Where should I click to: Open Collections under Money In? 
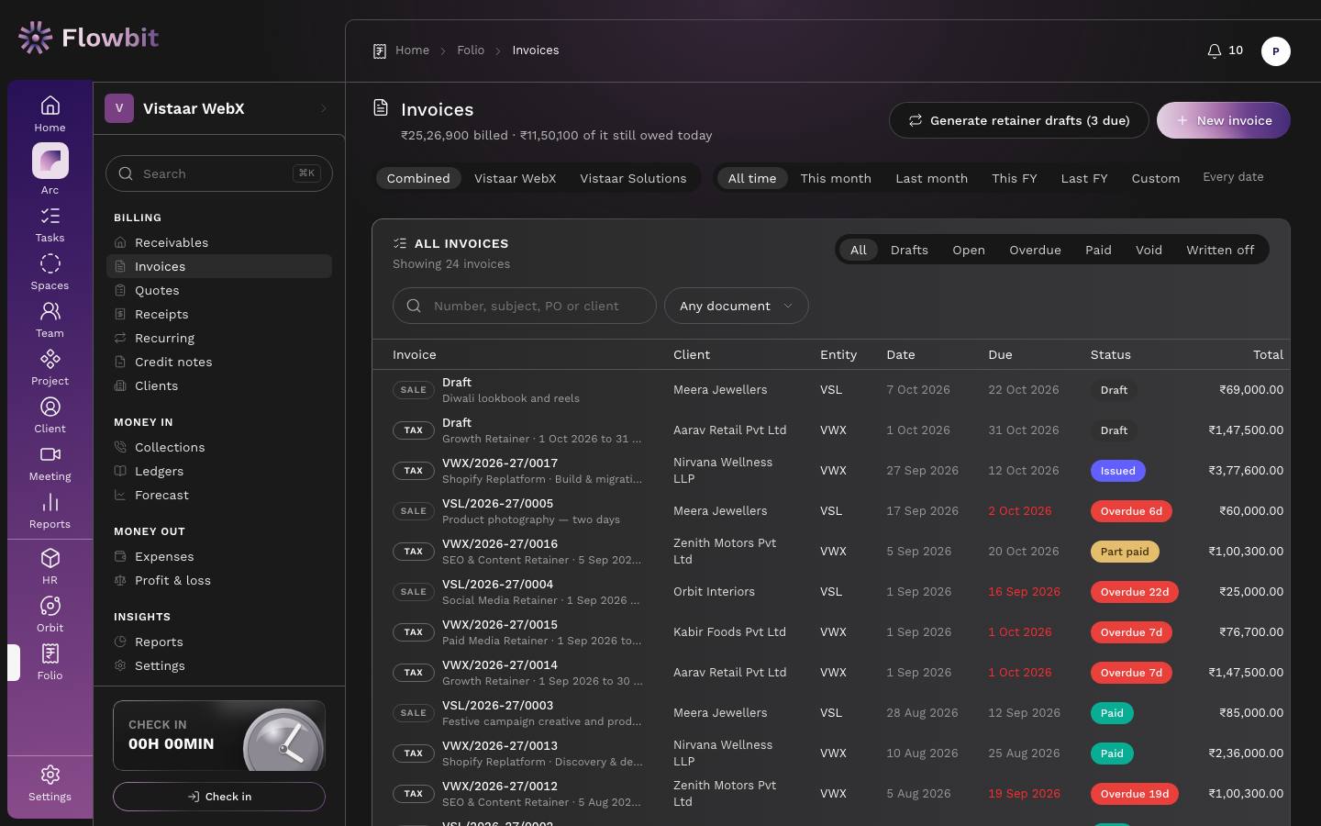(219, 447)
